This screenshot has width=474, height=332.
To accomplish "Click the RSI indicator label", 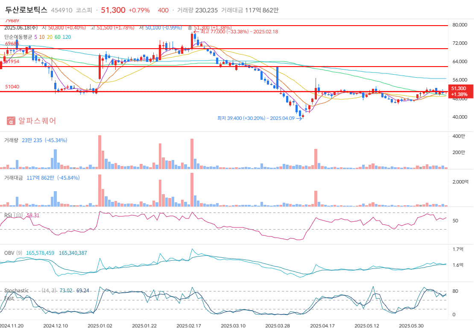I will (x=13, y=216).
